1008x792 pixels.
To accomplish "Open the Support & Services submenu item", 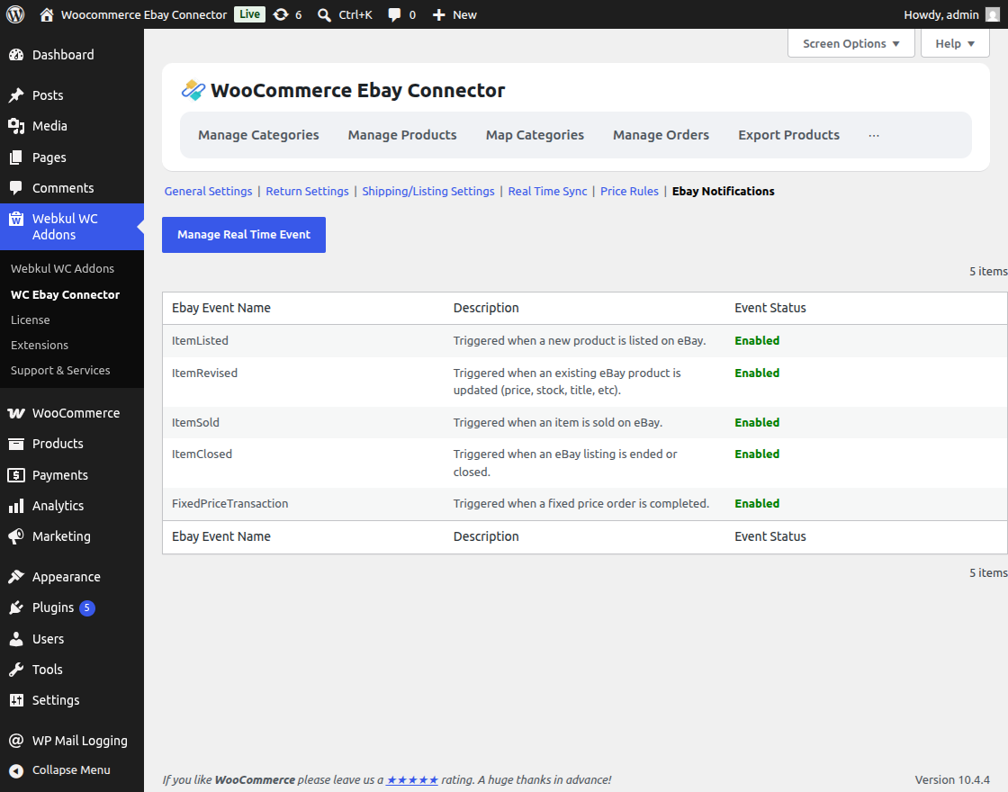I will coord(60,370).
